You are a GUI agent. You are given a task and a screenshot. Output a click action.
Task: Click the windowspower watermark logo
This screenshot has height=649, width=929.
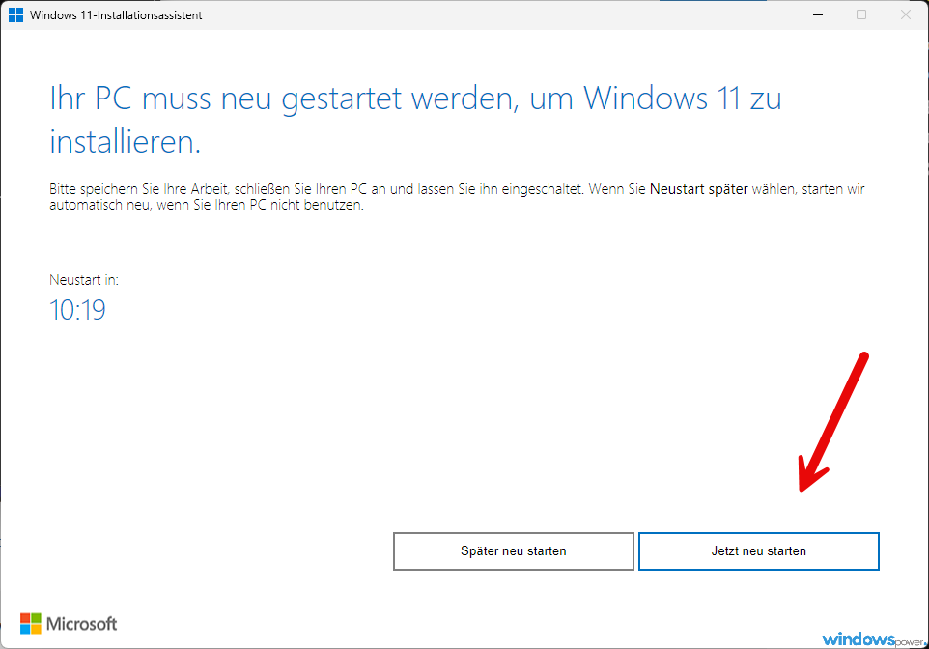click(873, 639)
